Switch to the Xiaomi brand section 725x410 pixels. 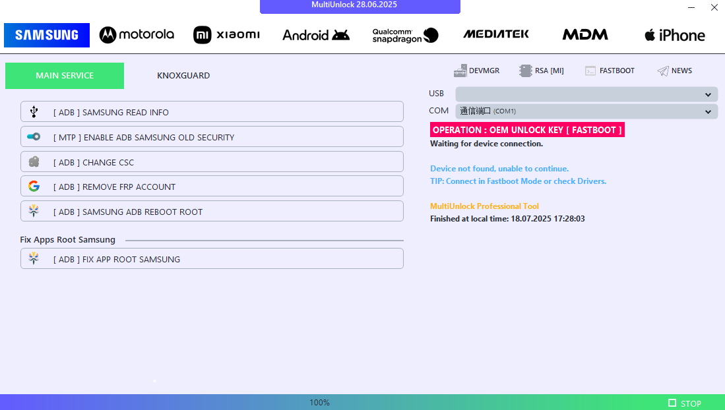coord(226,35)
